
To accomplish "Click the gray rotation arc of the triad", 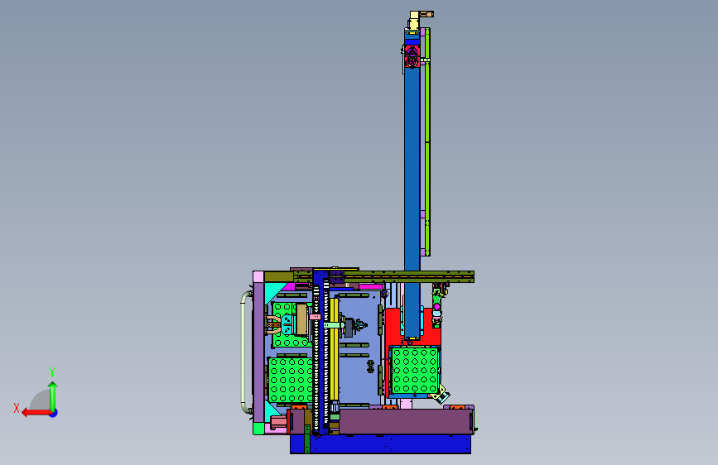I will [41, 400].
